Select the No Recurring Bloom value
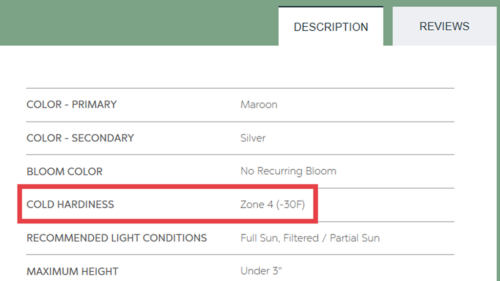500x281 pixels. (x=288, y=171)
